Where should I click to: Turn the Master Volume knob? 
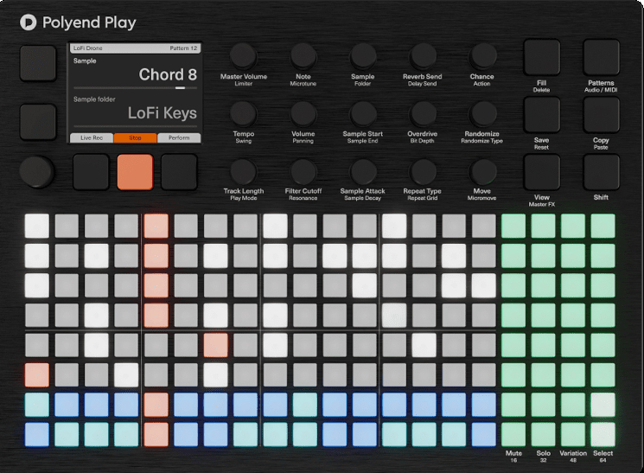click(x=244, y=56)
